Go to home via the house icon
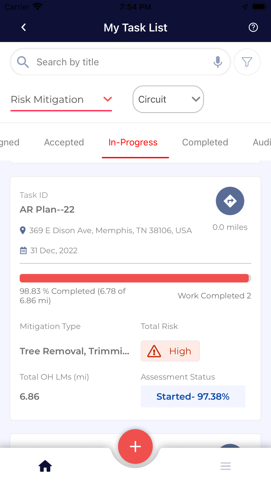This screenshot has width=271, height=482. [x=45, y=466]
